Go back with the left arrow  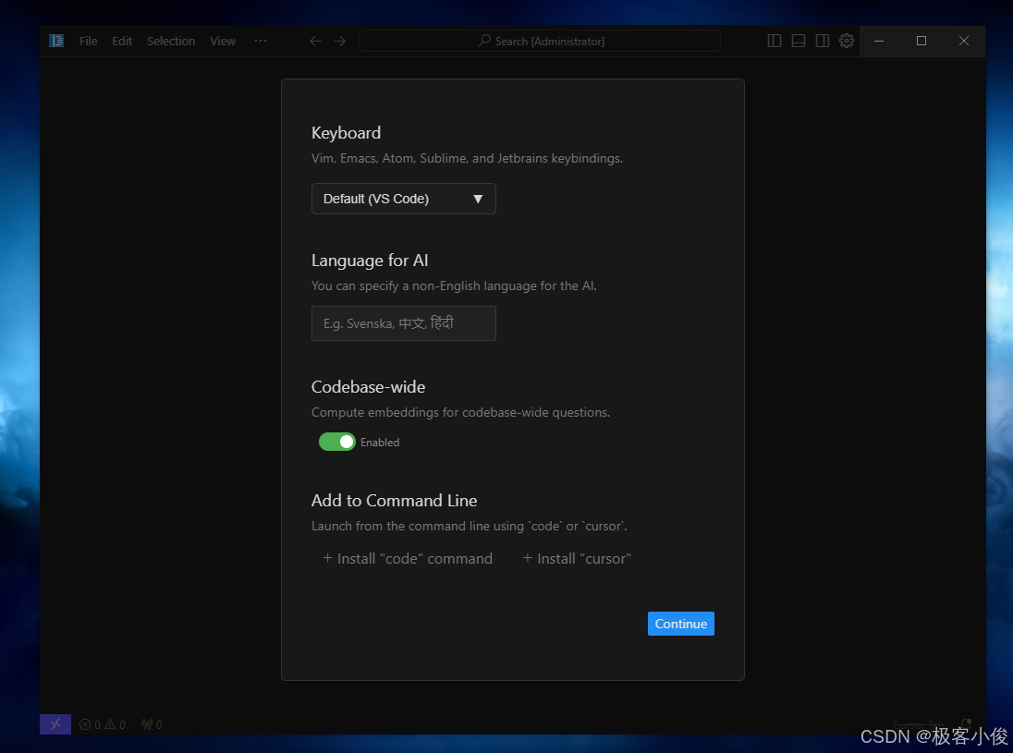coord(315,42)
